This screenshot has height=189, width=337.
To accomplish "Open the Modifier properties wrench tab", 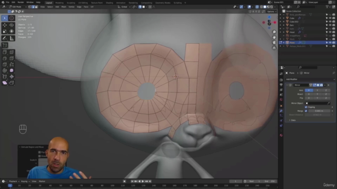I will point(281,111).
